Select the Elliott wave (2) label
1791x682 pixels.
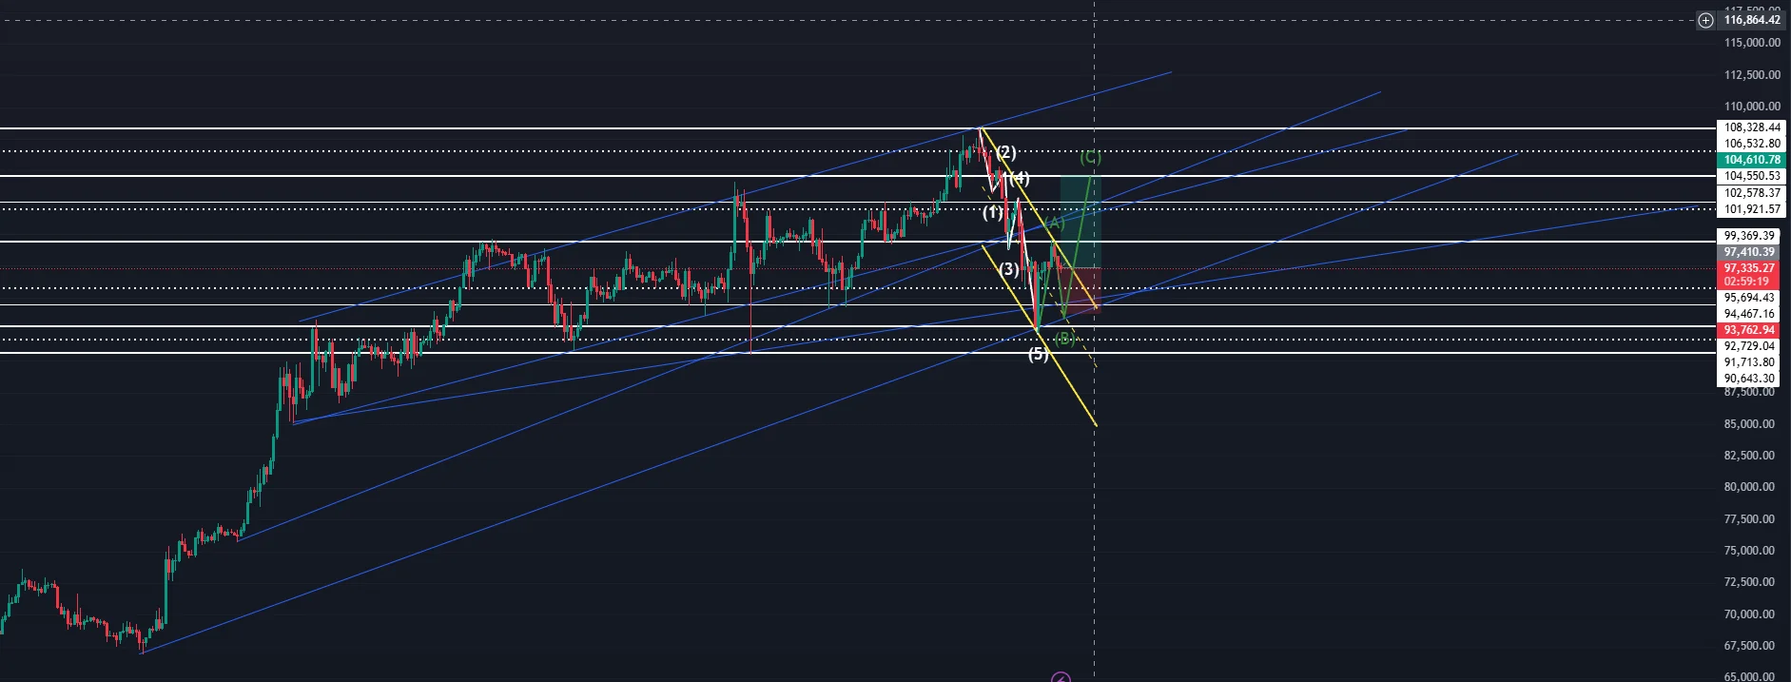pyautogui.click(x=1006, y=152)
